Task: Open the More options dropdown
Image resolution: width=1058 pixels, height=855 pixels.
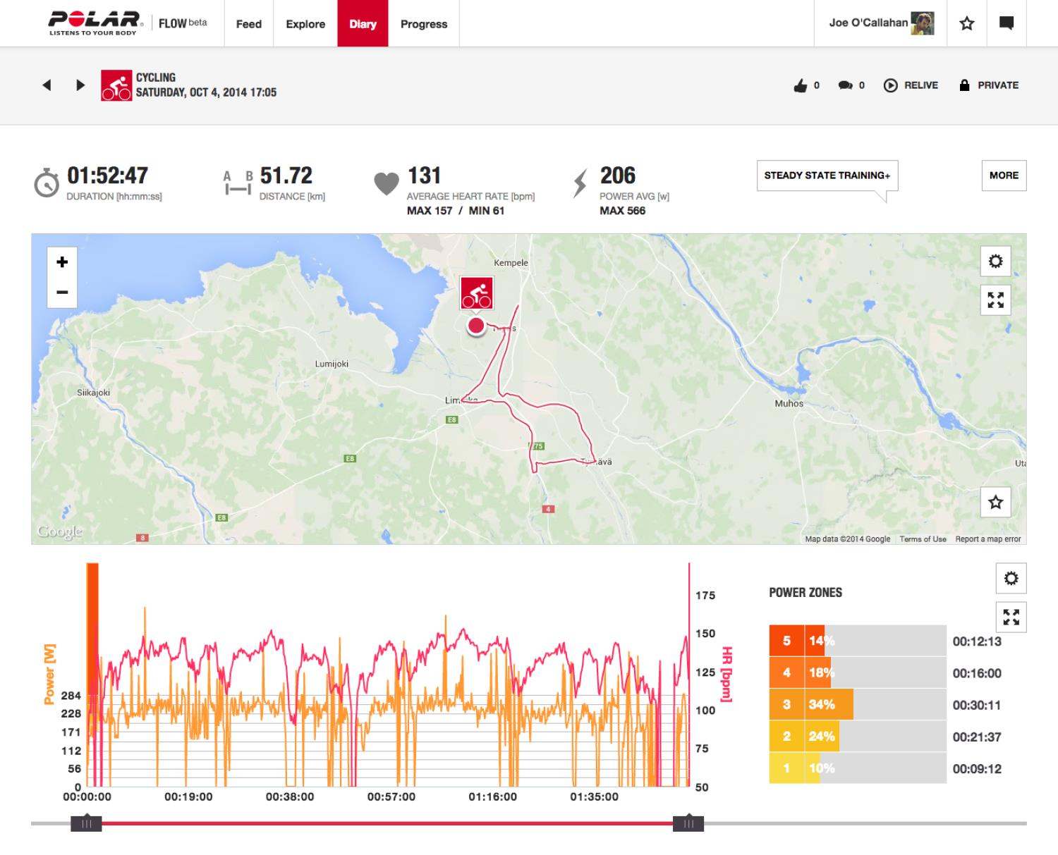Action: click(1003, 176)
